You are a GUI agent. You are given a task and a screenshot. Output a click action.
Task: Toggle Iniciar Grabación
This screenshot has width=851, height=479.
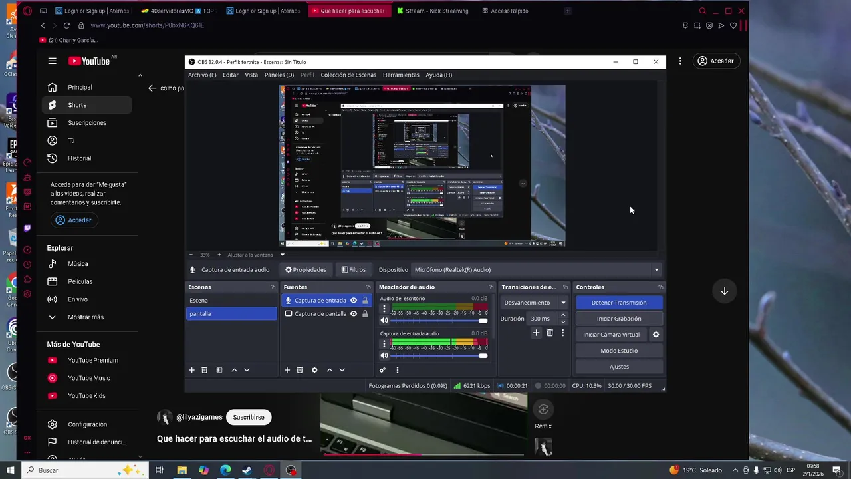pos(619,319)
